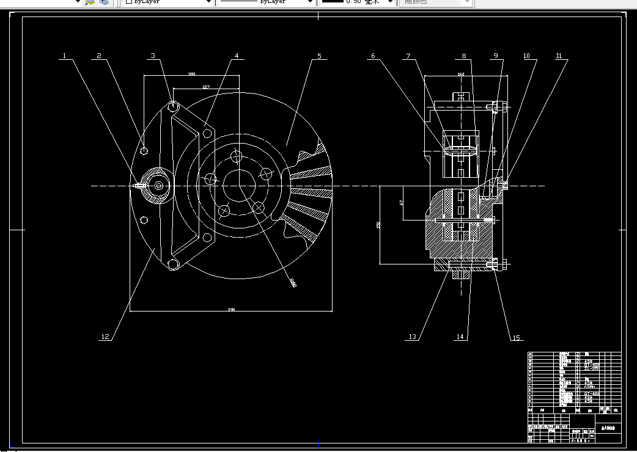The height and width of the screenshot is (452, 637).
Task: Click the 390 width dimension text
Action: [x=231, y=310]
